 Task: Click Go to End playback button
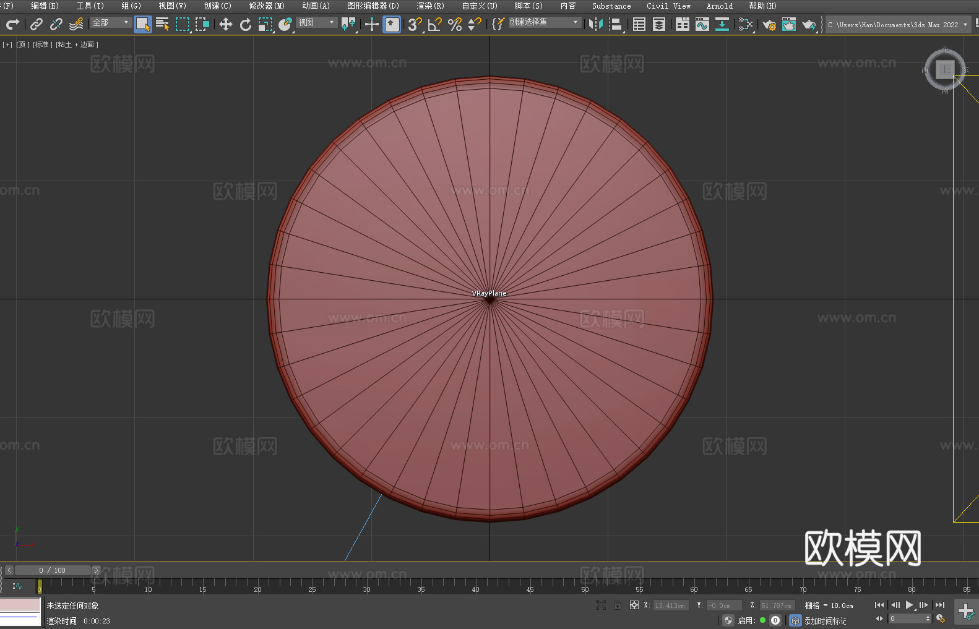click(940, 605)
